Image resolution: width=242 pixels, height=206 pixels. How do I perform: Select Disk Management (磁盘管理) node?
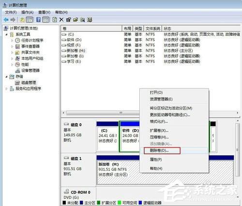pyautogui.click(x=29, y=83)
